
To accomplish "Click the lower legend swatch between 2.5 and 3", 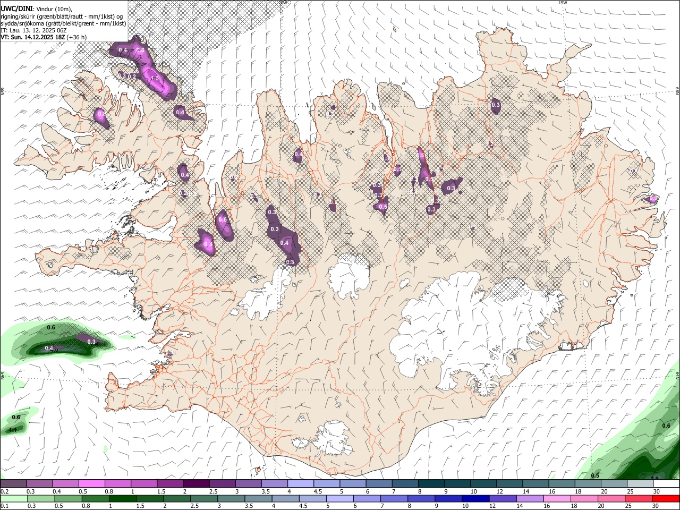I will (x=203, y=499).
